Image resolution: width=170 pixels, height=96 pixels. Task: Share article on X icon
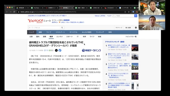pyautogui.click(x=56, y=50)
